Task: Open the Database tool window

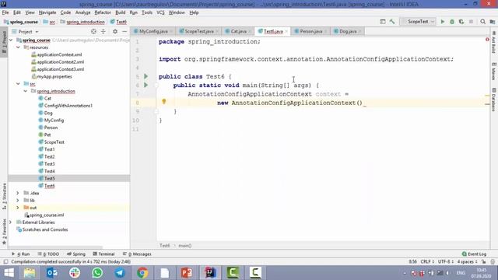Action: [494, 100]
